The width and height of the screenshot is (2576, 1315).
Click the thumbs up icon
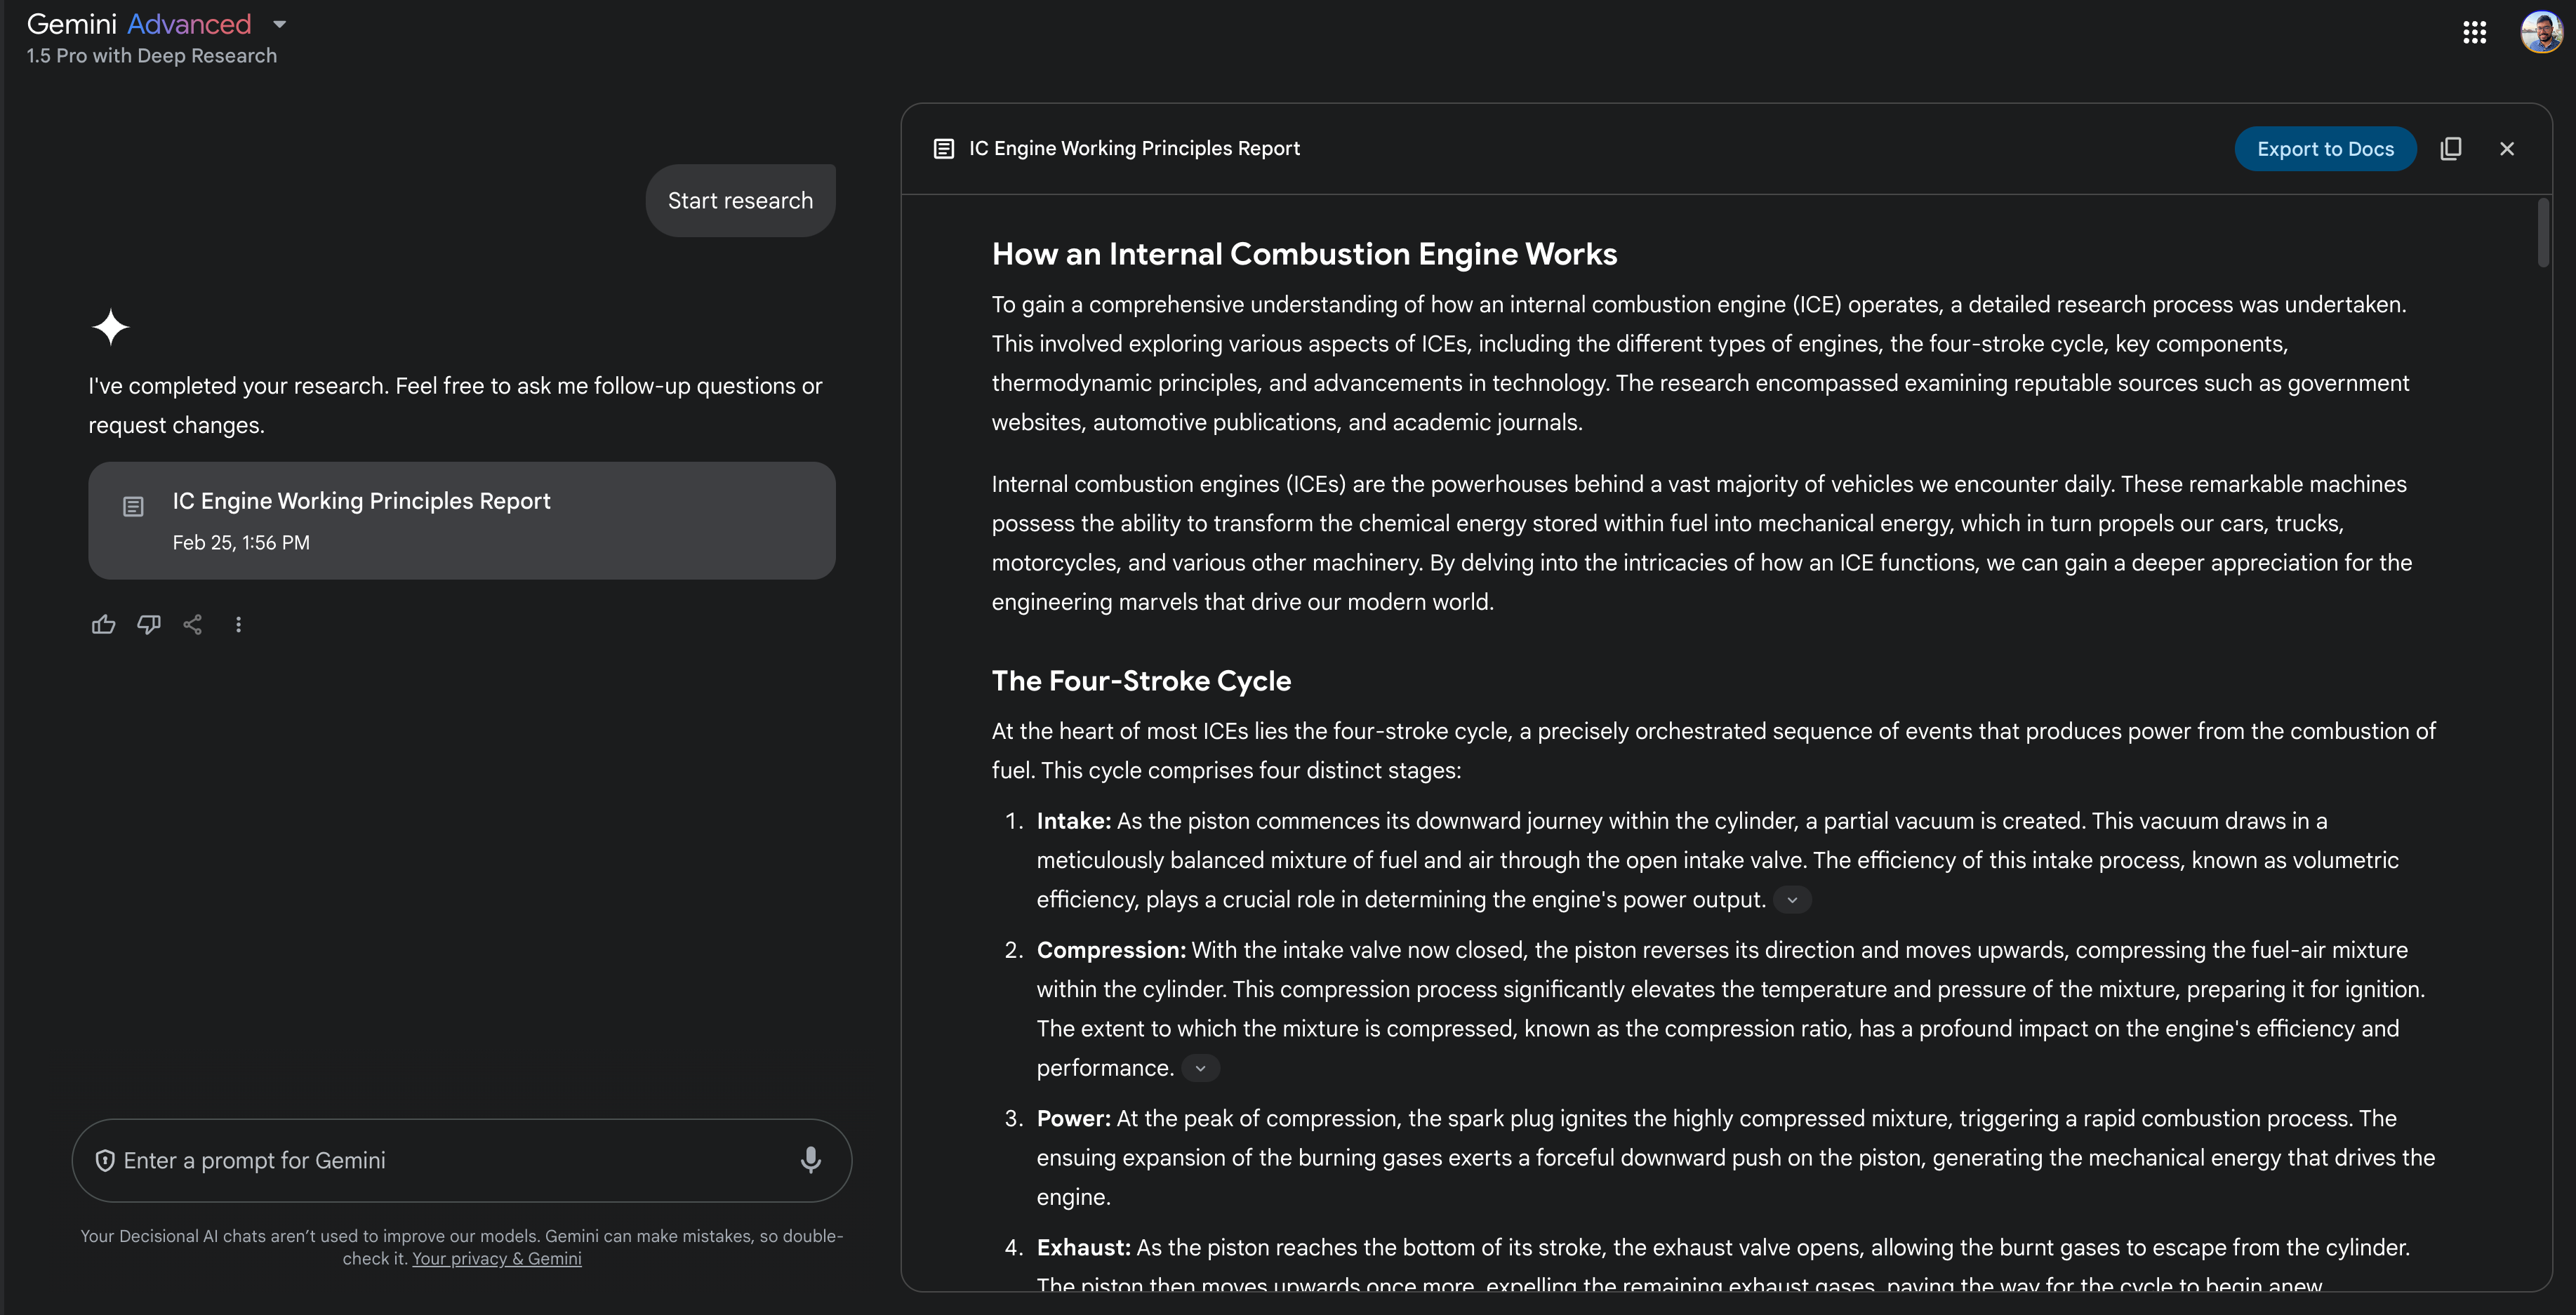(103, 625)
